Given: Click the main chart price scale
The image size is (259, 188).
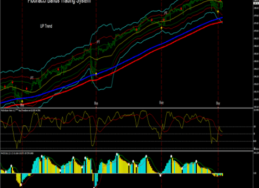Looking at the screenshot, I should 256,54.
